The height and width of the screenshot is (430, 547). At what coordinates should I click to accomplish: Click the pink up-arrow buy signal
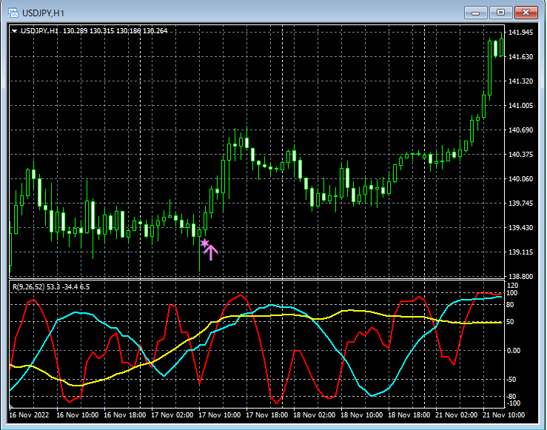[x=211, y=252]
